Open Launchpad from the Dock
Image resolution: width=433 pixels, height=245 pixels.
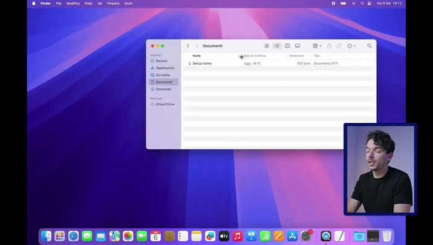point(59,236)
